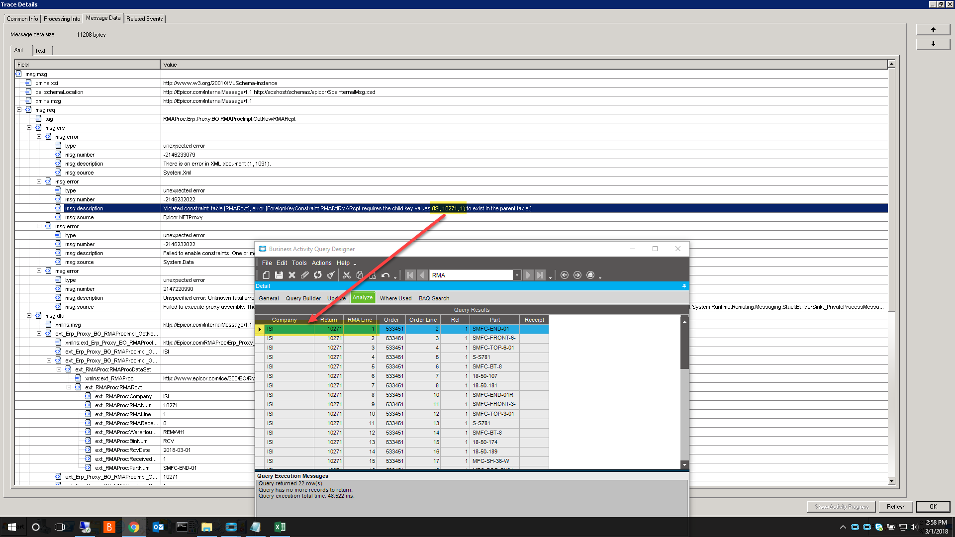955x537 pixels.
Task: Open Google Chrome from the taskbar
Action: [x=134, y=527]
